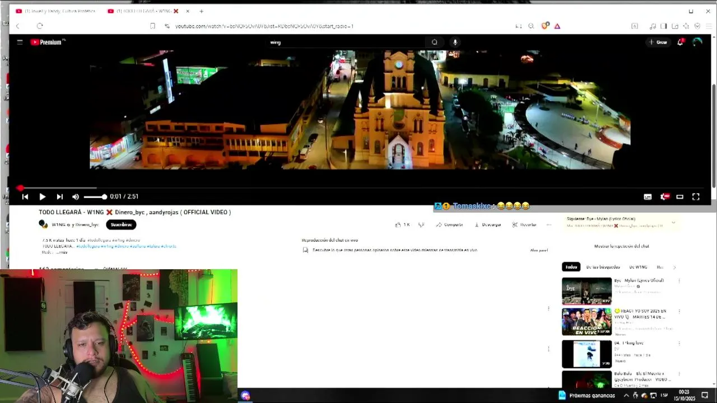Go to the previous video in player

click(x=25, y=196)
